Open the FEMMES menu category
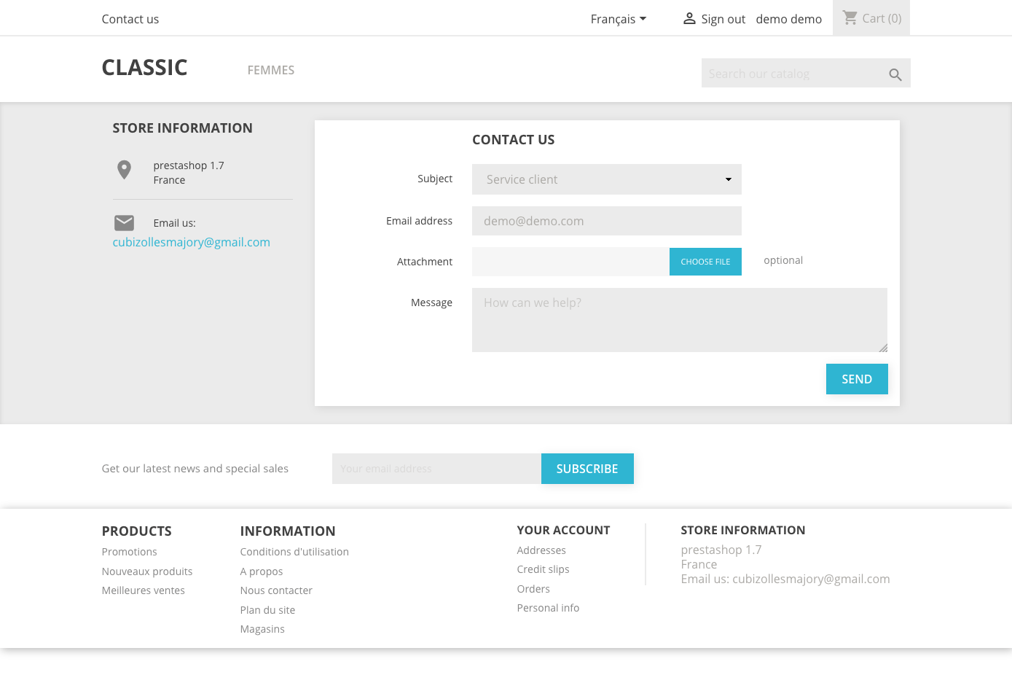1012x691 pixels. (x=271, y=70)
